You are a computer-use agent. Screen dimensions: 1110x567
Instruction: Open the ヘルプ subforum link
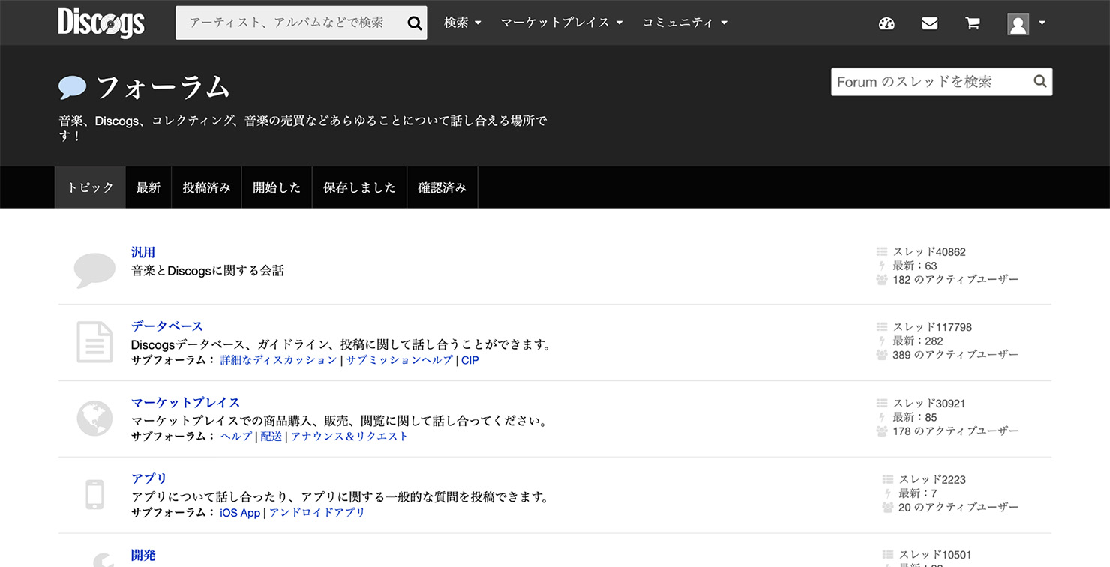point(236,436)
